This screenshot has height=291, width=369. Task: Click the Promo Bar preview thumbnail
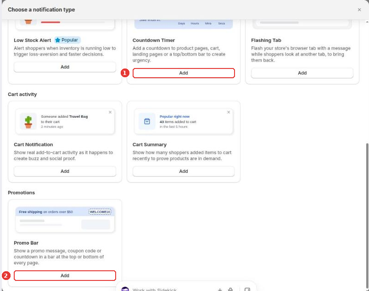coord(65,220)
